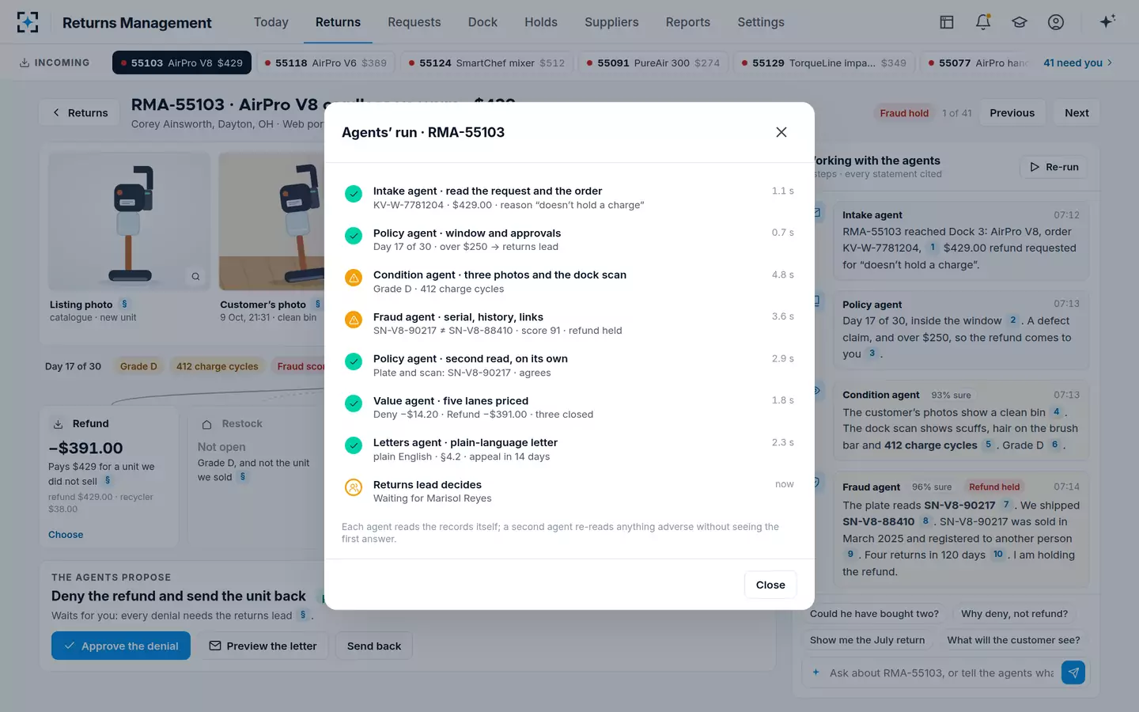Image resolution: width=1139 pixels, height=712 pixels.
Task: Click the sparkle assistant icon
Action: (x=1107, y=21)
